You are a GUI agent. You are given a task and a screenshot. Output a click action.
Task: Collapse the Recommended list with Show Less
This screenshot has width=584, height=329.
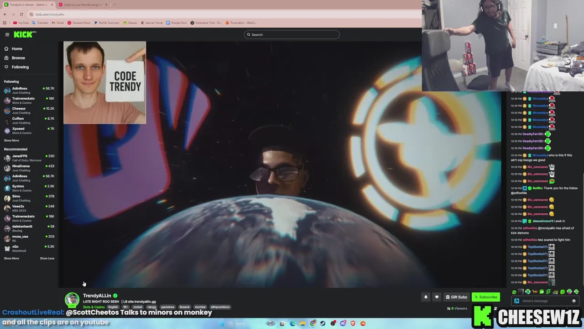pyautogui.click(x=47, y=258)
